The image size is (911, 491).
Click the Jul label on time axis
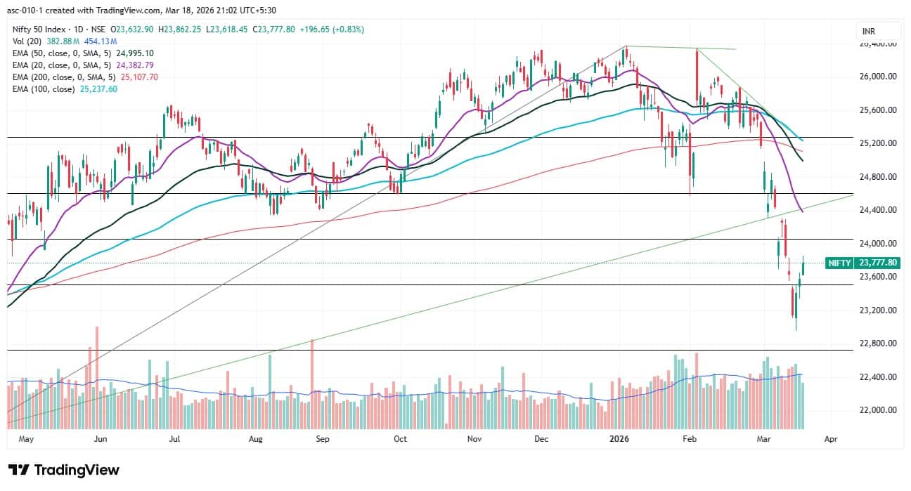(x=174, y=438)
